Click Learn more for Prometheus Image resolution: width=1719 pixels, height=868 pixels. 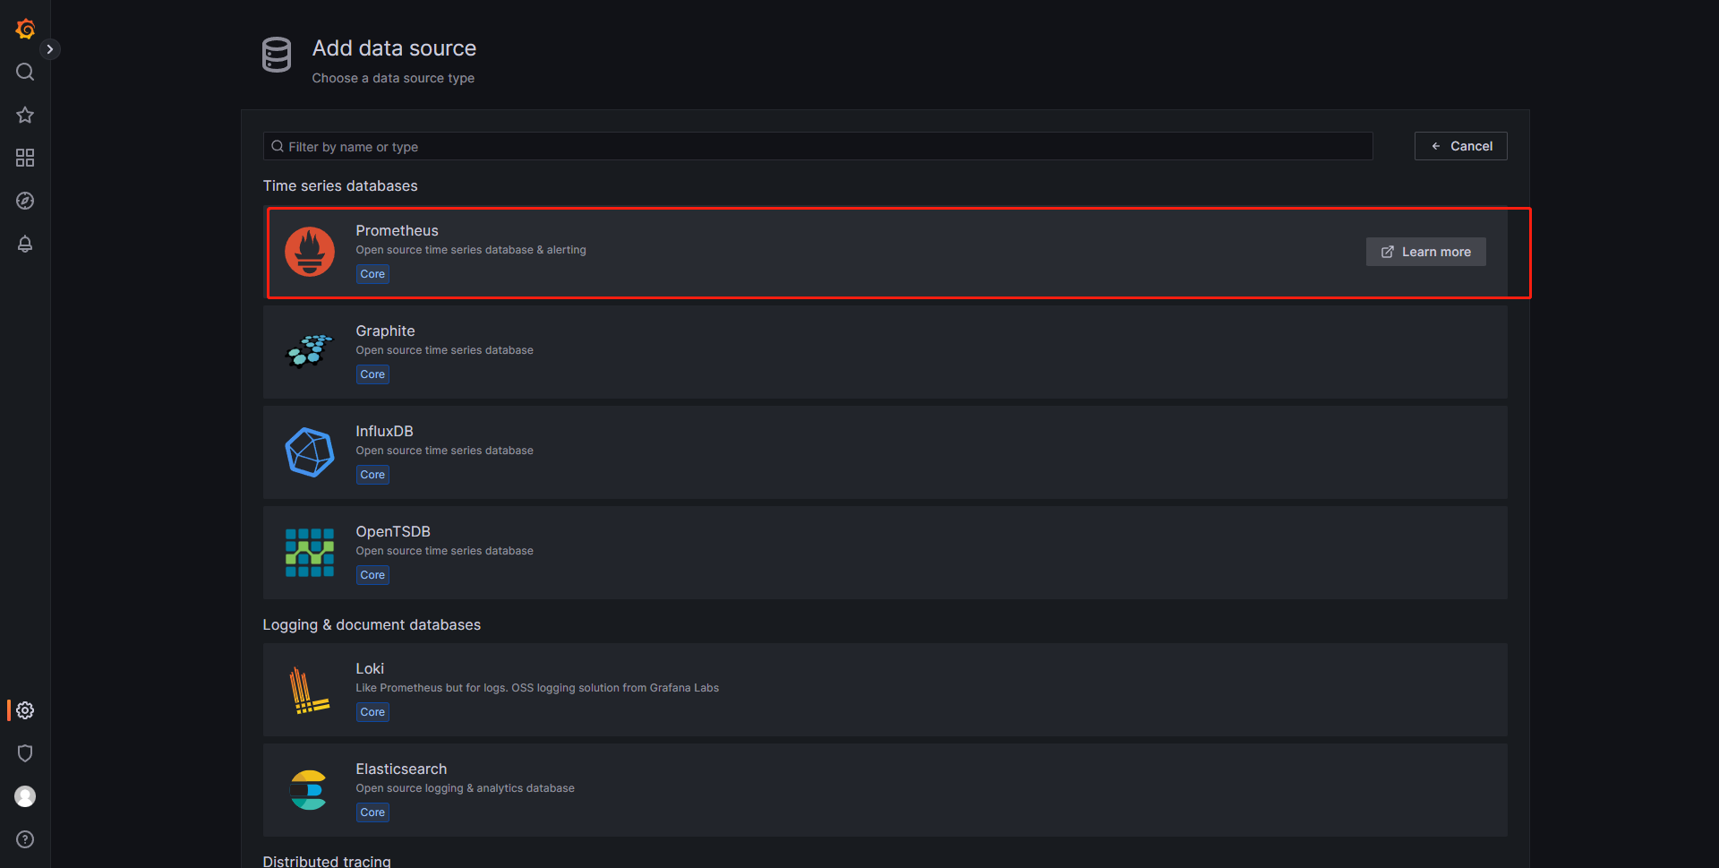[1425, 252]
